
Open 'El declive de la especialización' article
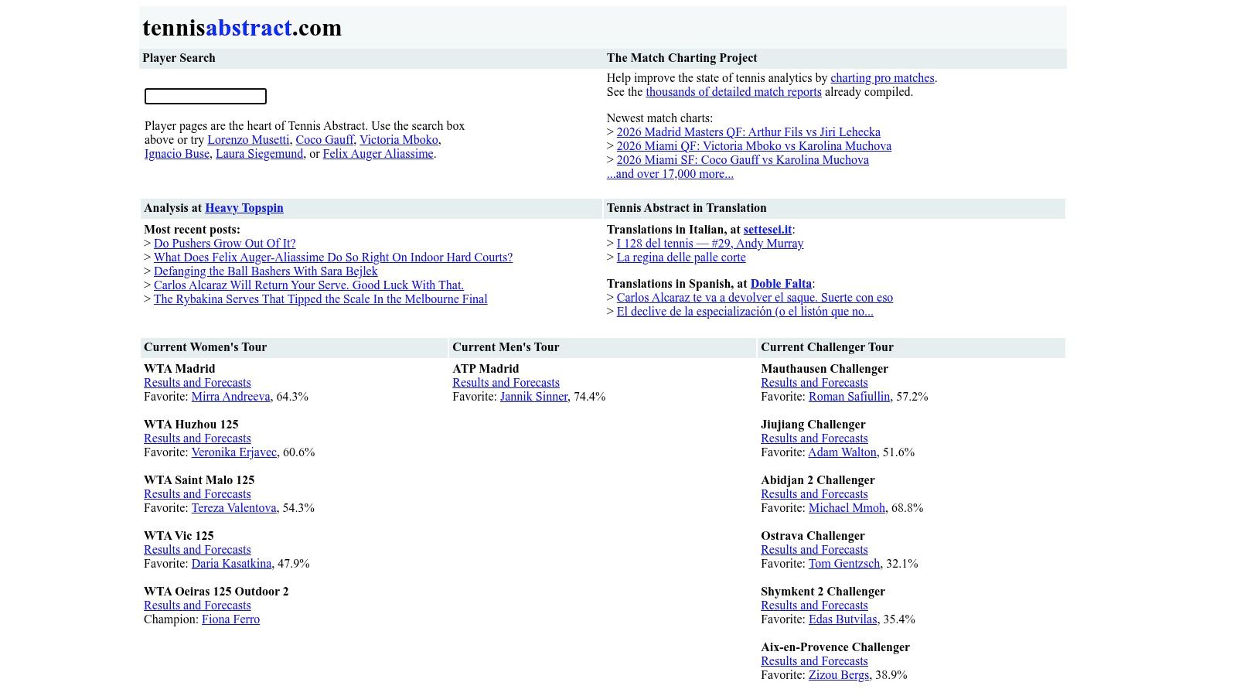pos(745,312)
